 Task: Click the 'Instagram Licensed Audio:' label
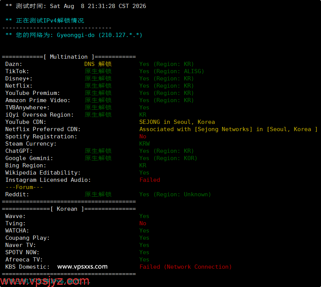click(x=48, y=180)
